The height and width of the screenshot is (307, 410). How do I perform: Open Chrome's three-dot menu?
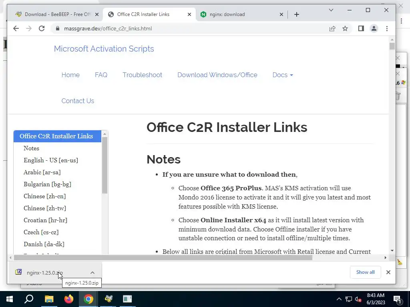click(387, 28)
